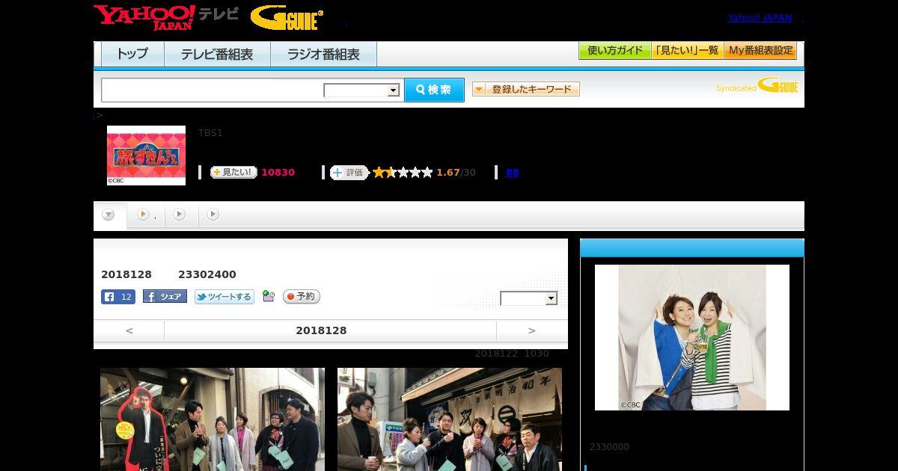
Task: Open the 使い方ガイド button
Action: click(x=615, y=51)
